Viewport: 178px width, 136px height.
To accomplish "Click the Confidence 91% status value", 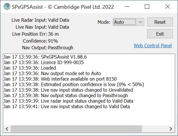I will click(53, 41).
